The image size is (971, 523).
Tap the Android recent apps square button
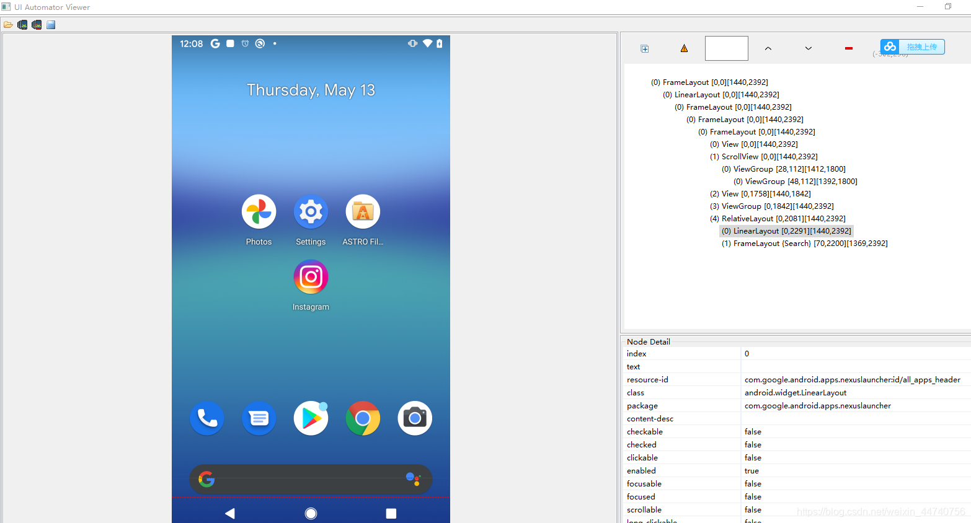click(391, 513)
